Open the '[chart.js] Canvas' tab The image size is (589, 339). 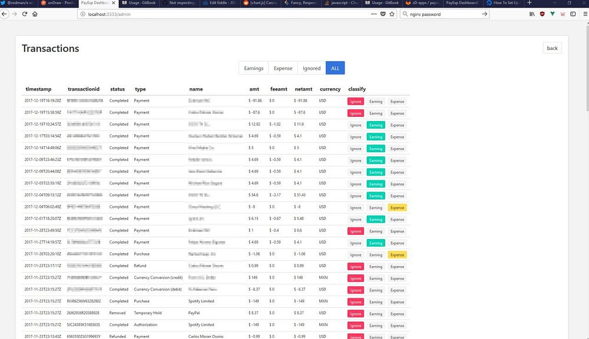coord(260,2)
